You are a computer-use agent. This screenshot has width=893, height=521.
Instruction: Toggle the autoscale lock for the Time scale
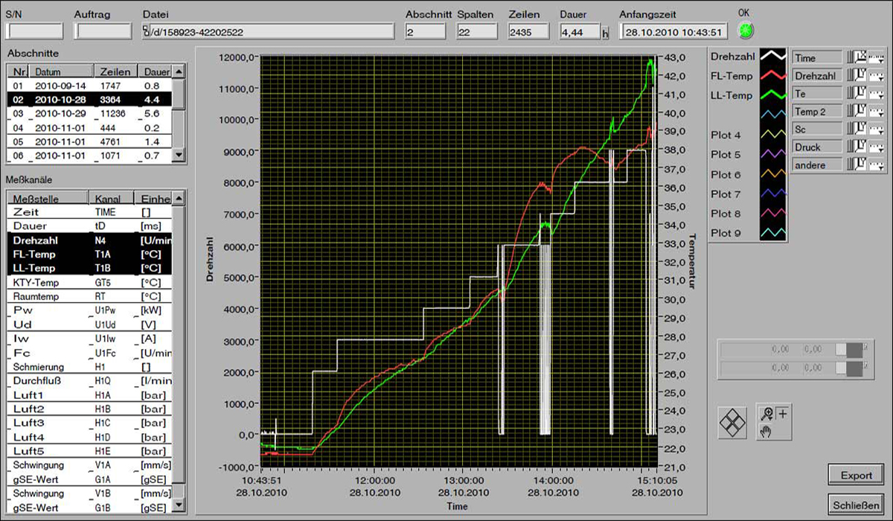click(849, 57)
